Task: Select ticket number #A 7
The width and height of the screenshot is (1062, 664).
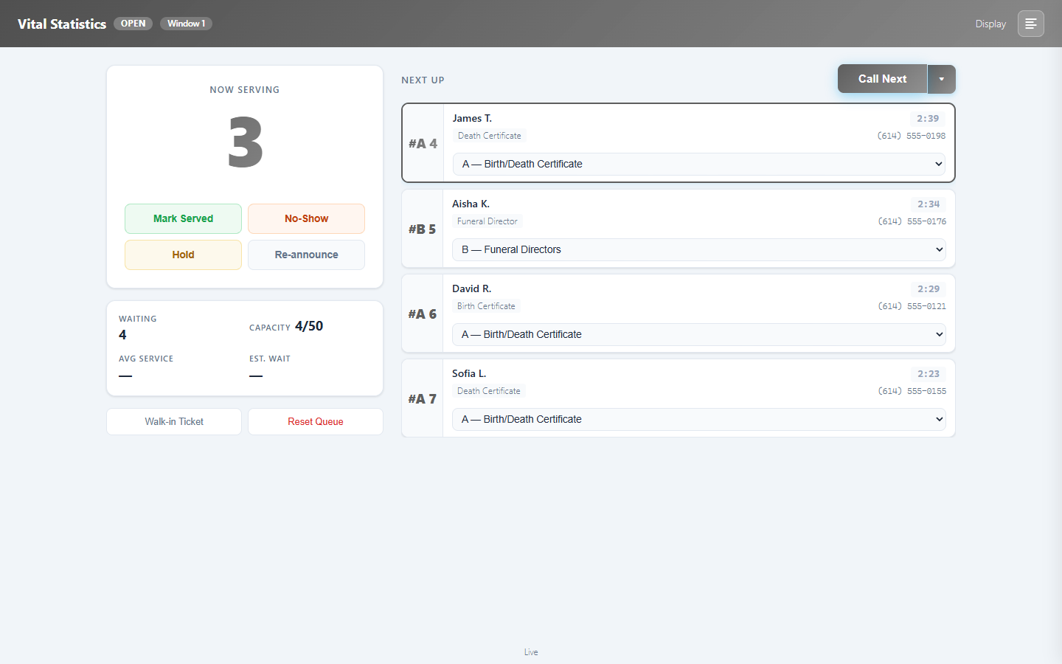Action: (423, 398)
